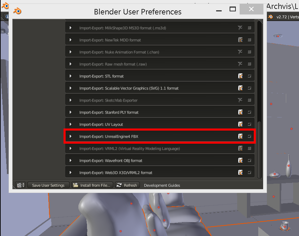The width and height of the screenshot is (299, 236).
Task: Click the UV Layout official support icon
Action: click(240, 124)
